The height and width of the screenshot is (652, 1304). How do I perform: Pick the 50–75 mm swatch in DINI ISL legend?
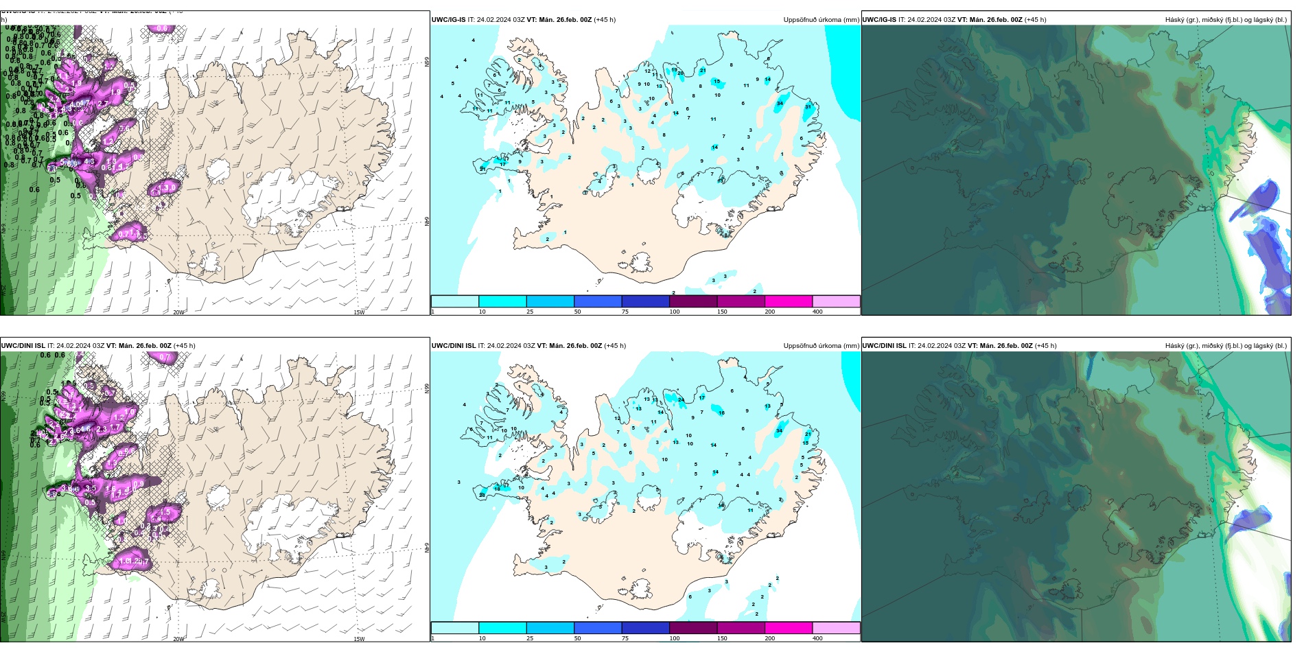(x=598, y=628)
